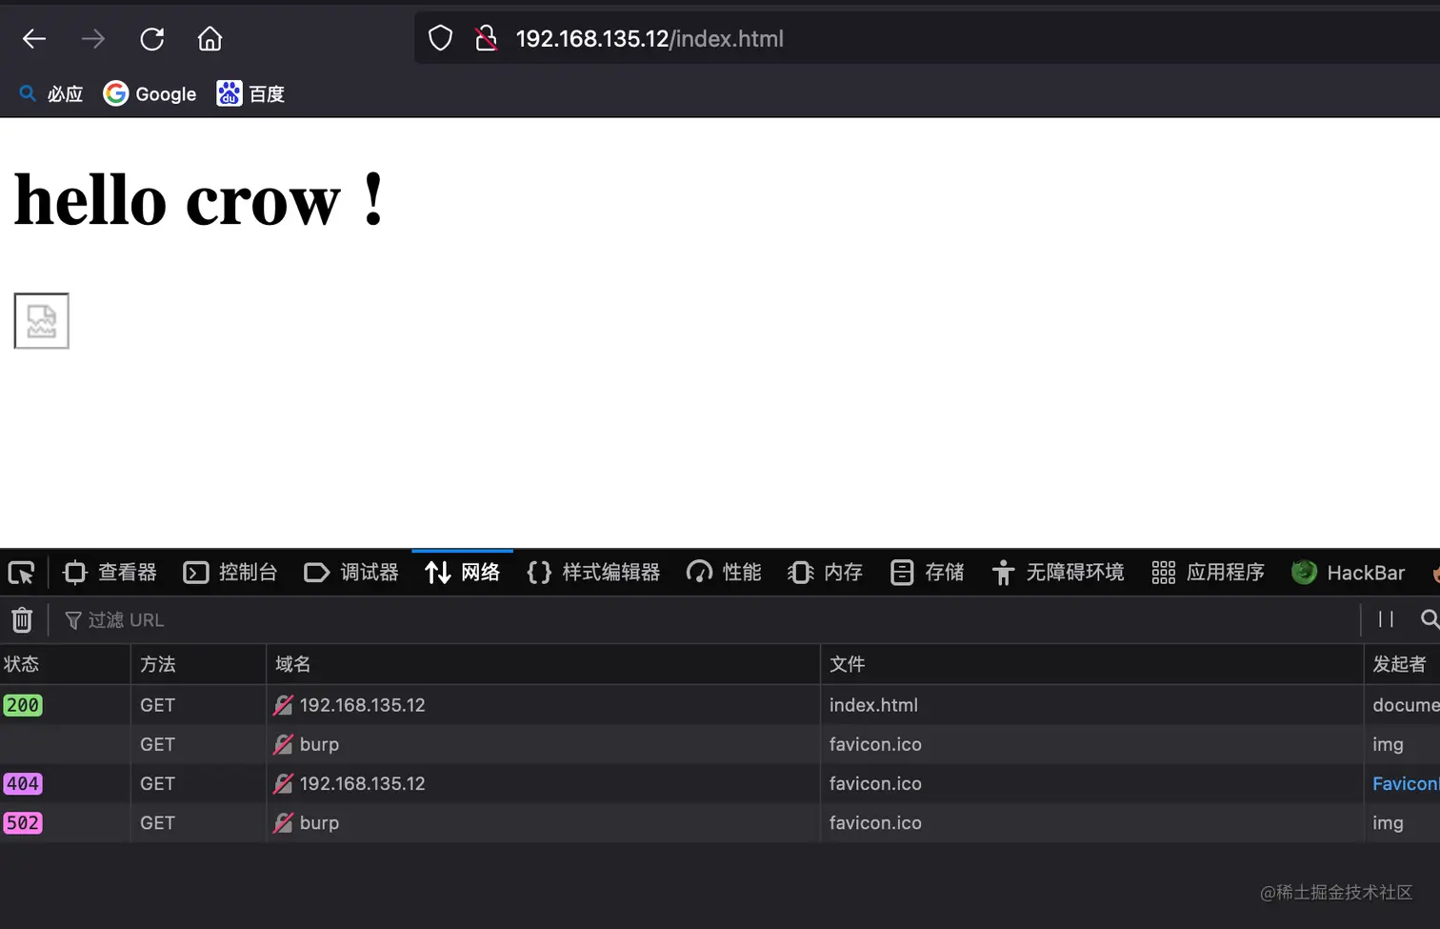
Task: Click the insecure icon in the burp row without status
Action: [x=283, y=744]
